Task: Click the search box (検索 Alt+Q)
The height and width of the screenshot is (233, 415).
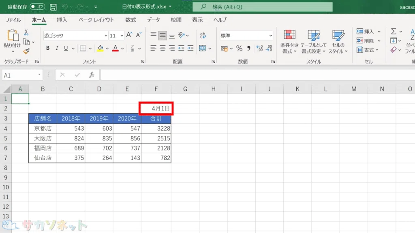Action: point(263,7)
